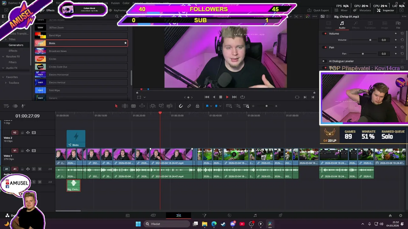Toggle favorite star on Blobs

coord(125,43)
